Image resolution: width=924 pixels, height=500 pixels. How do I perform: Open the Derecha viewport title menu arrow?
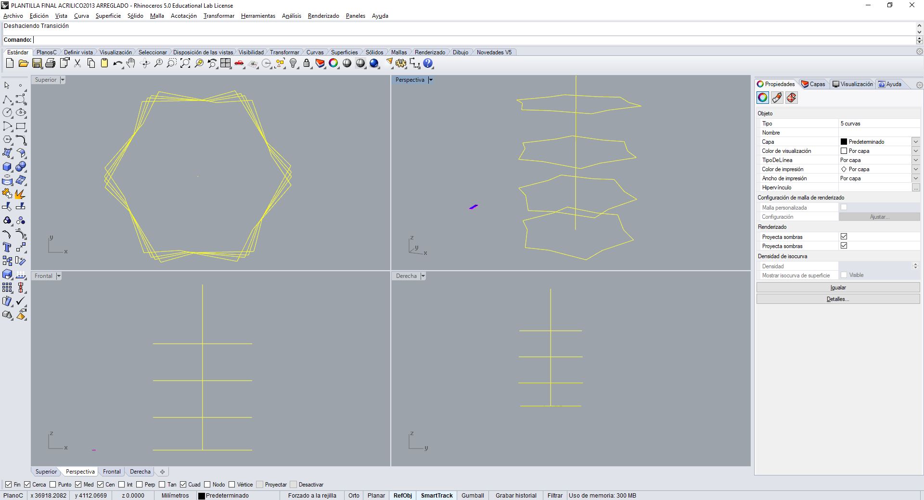(423, 276)
